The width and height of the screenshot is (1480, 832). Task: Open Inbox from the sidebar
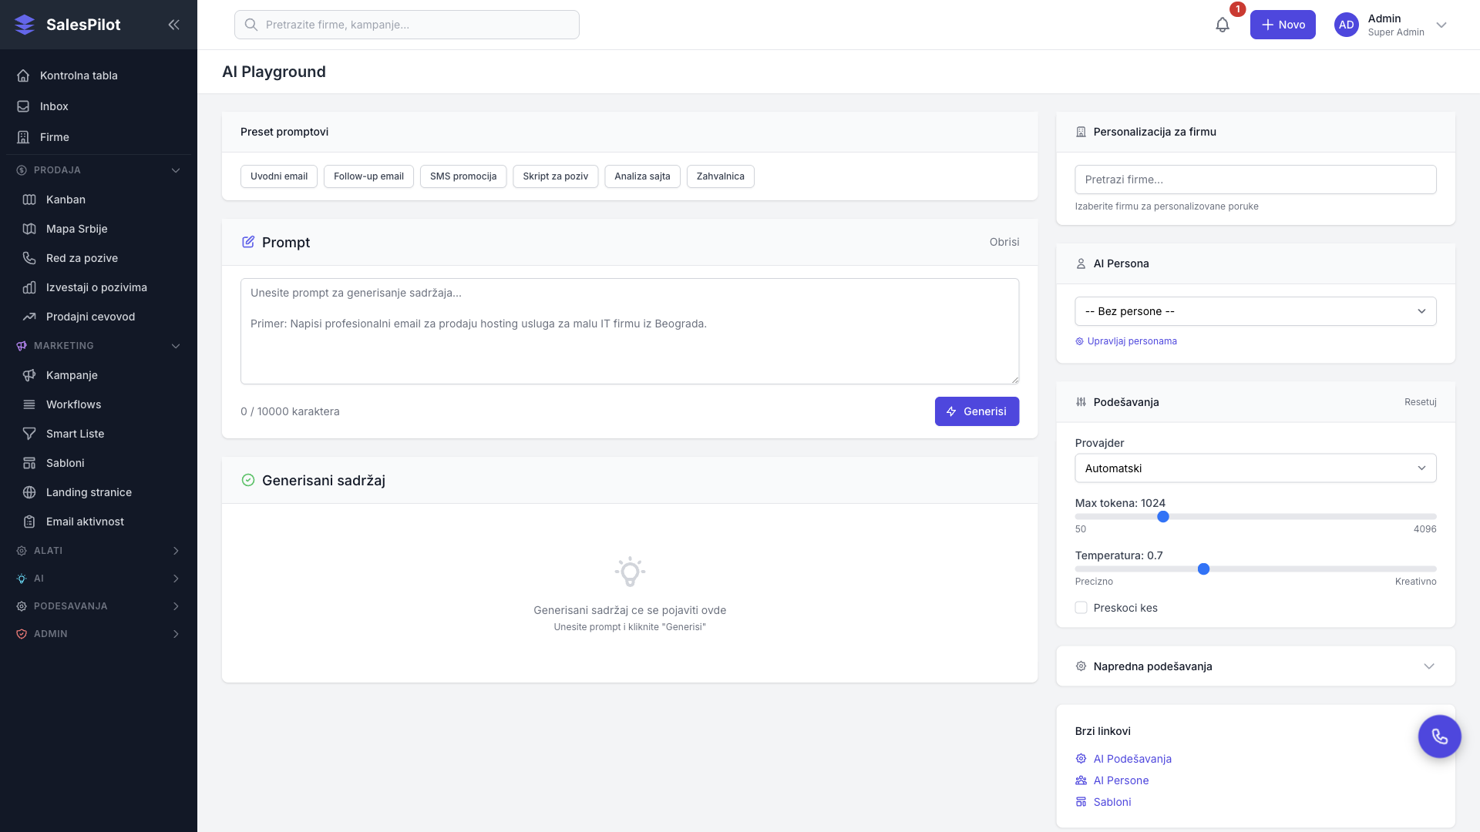pyautogui.click(x=54, y=106)
